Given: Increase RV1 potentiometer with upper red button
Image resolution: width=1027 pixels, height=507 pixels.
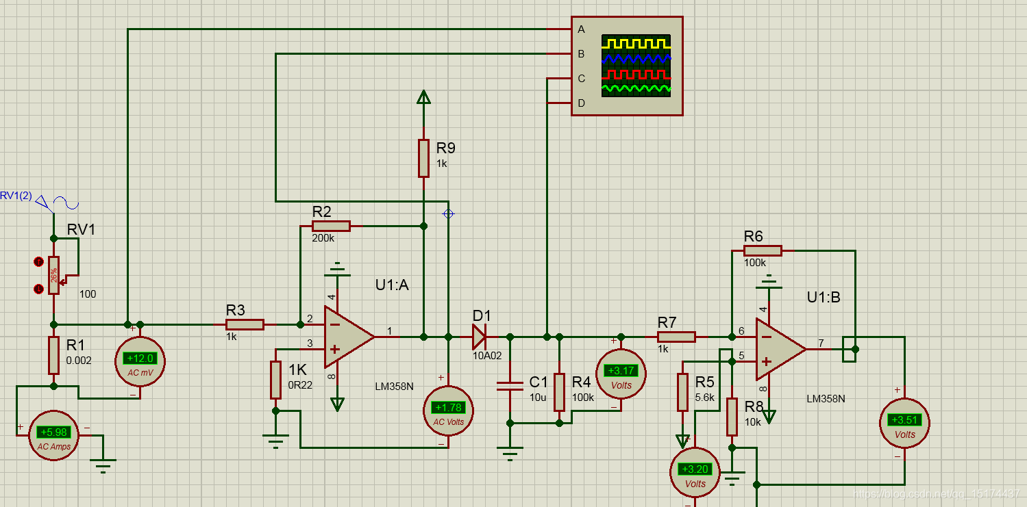Looking at the screenshot, I should (x=38, y=262).
